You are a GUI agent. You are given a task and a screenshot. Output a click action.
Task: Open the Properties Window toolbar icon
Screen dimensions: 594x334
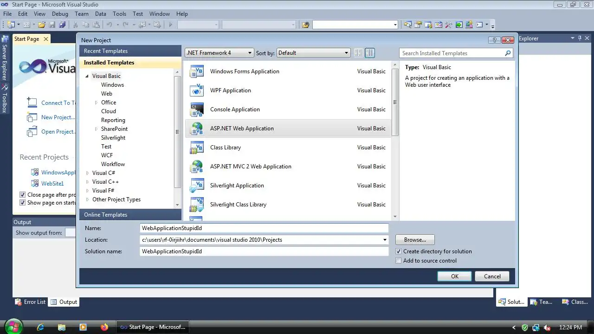[418, 25]
